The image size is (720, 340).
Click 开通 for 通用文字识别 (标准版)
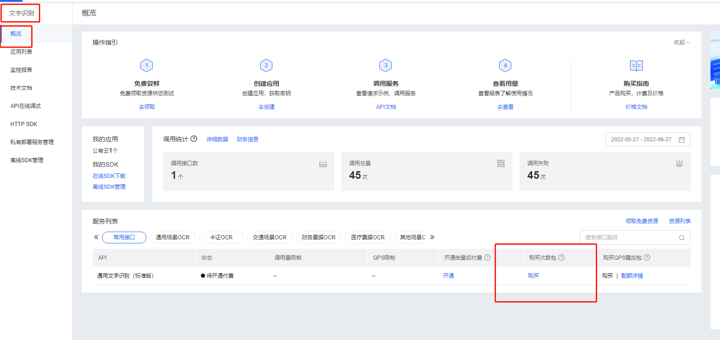(x=449, y=276)
